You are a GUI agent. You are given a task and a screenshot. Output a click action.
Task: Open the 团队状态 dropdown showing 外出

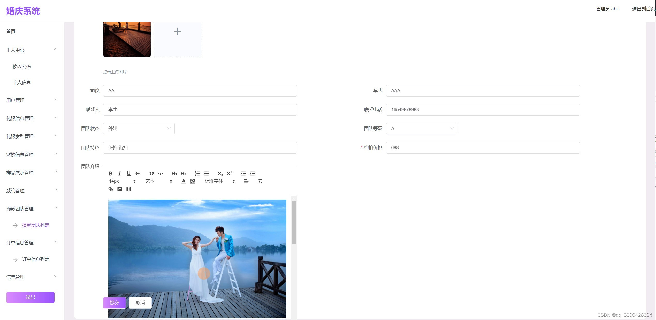pyautogui.click(x=139, y=129)
